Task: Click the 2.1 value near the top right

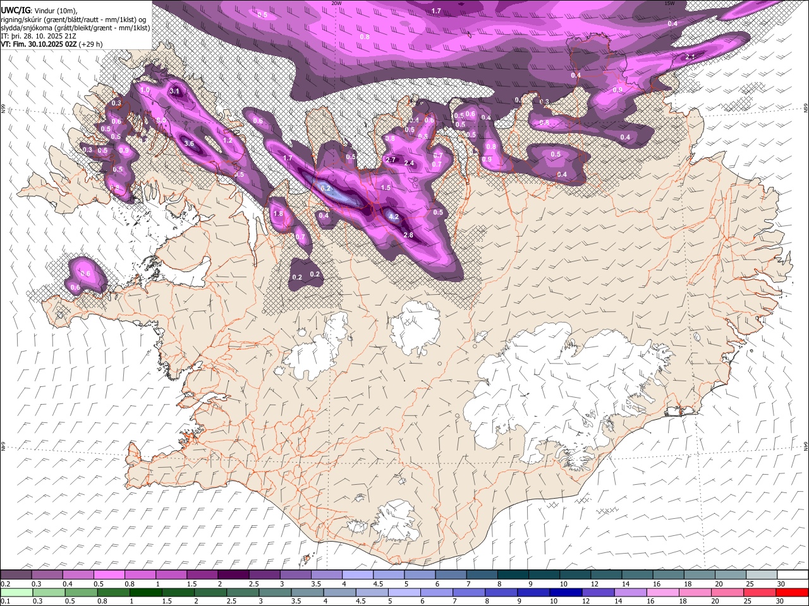Action: (690, 57)
